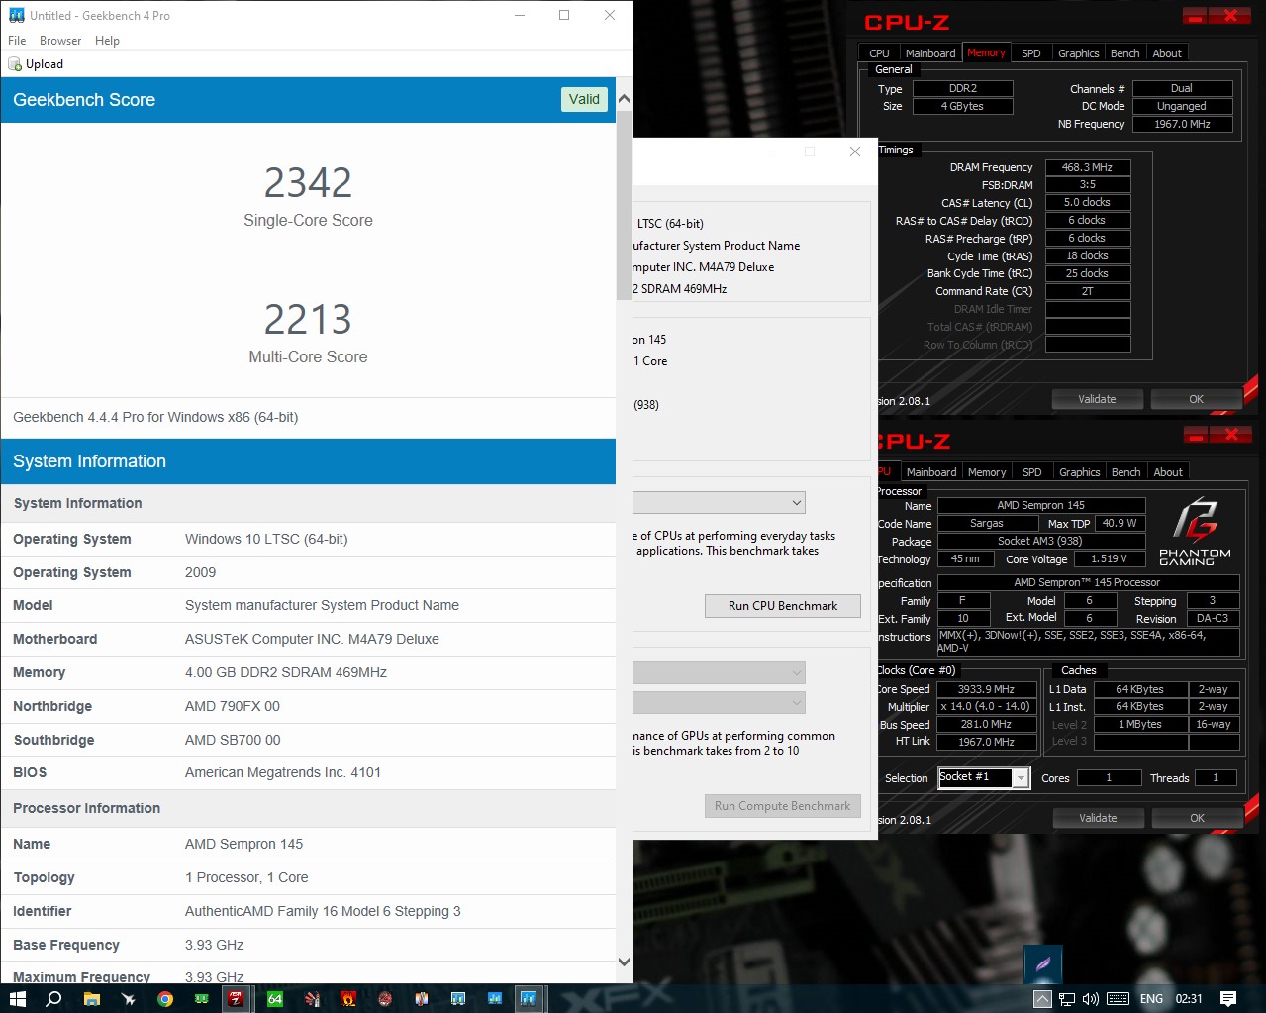Open second greyed dropdown in compute section
This screenshot has height=1013, width=1266.
click(719, 703)
